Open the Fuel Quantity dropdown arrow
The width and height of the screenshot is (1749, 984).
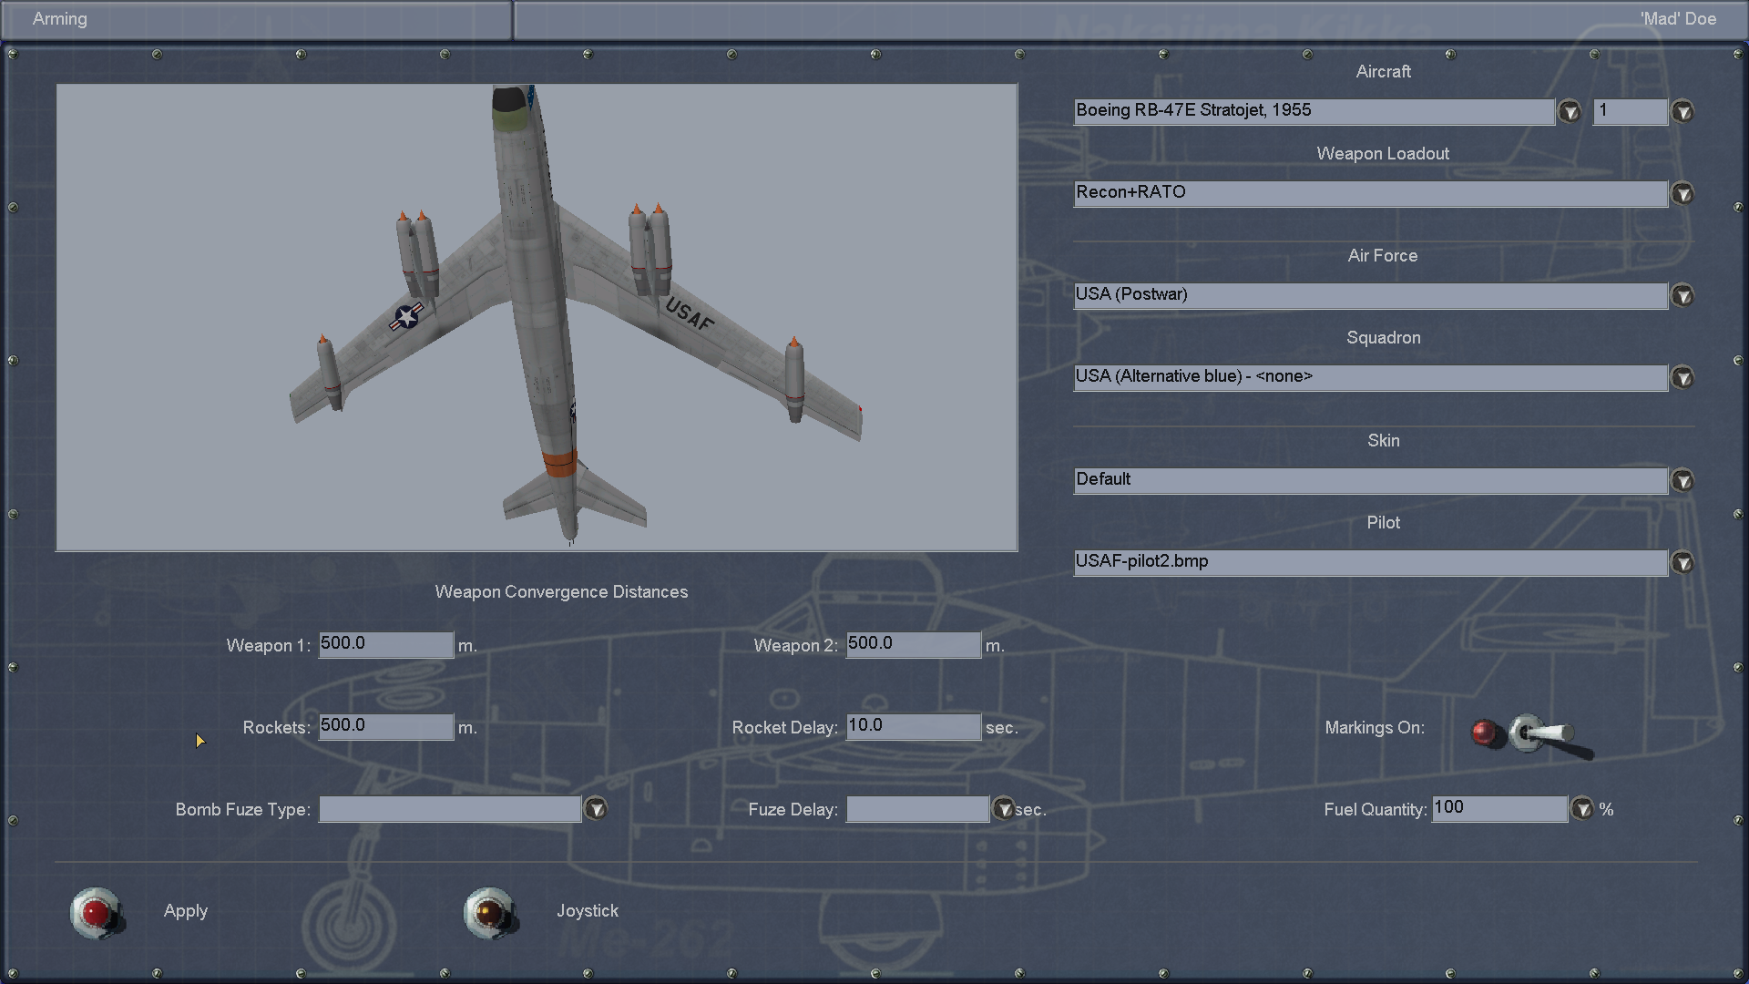pyautogui.click(x=1581, y=809)
